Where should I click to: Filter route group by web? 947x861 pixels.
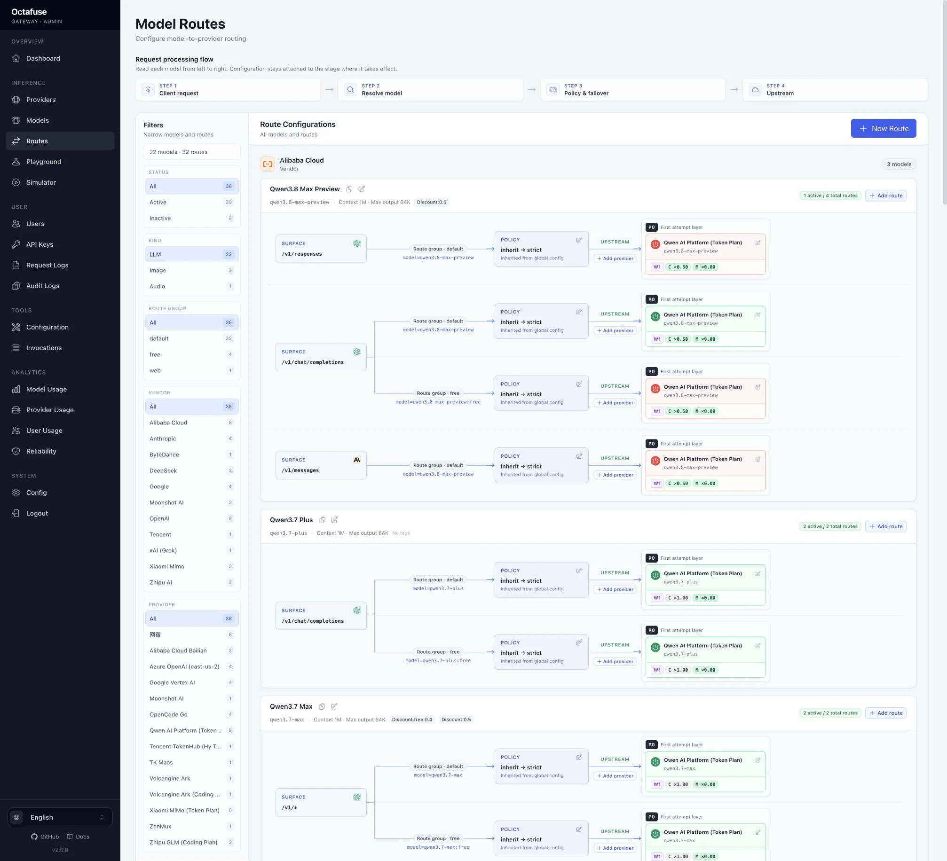tap(192, 370)
